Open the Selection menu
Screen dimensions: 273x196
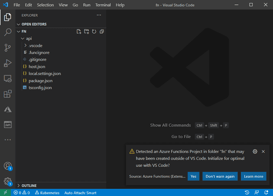(45, 5)
